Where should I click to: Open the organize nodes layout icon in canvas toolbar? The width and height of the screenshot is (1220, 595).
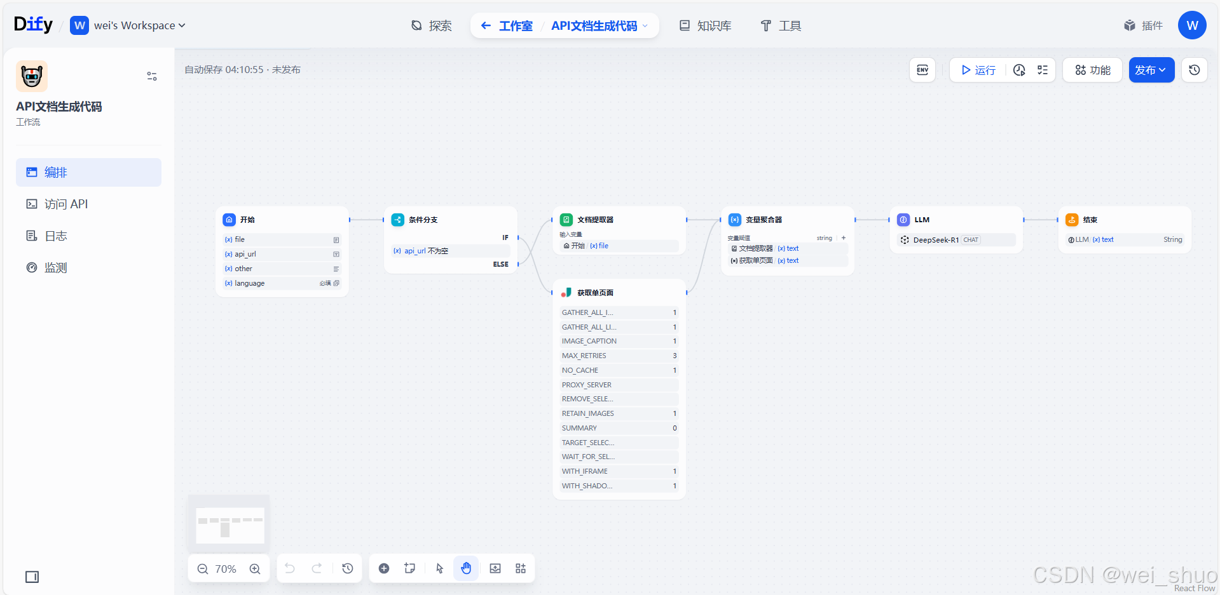(x=520, y=568)
